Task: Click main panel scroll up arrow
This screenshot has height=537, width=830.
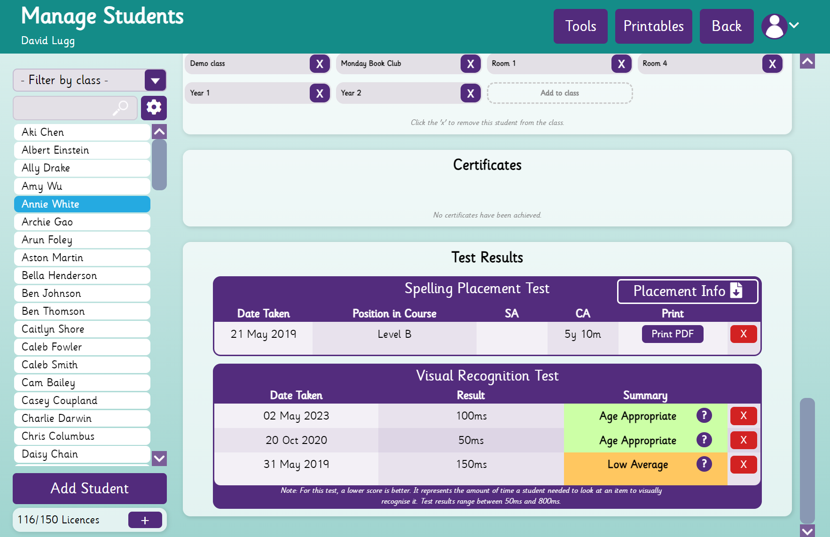Action: pyautogui.click(x=807, y=61)
